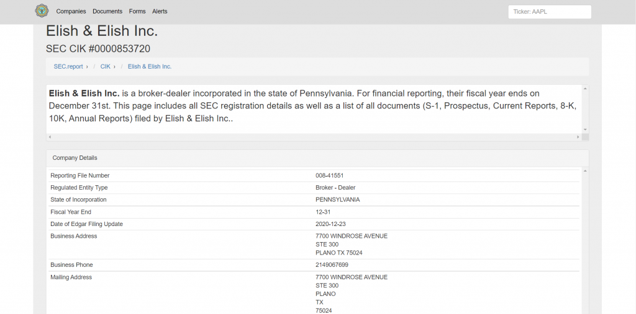Screen dimensions: 636x314
Task: Click the description box horizontal scrollbar track
Action: [311, 137]
